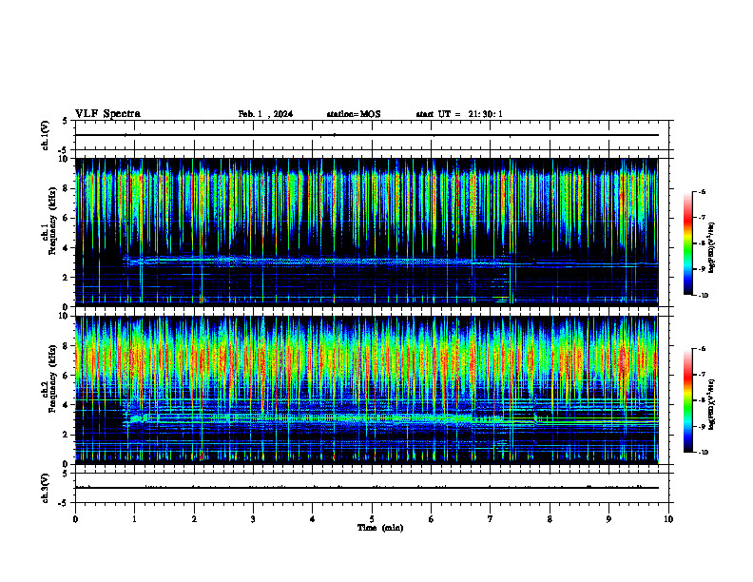753x582 pixels.
Task: Select the "ch.1(V)" waveform axis label
Action: tap(46, 135)
